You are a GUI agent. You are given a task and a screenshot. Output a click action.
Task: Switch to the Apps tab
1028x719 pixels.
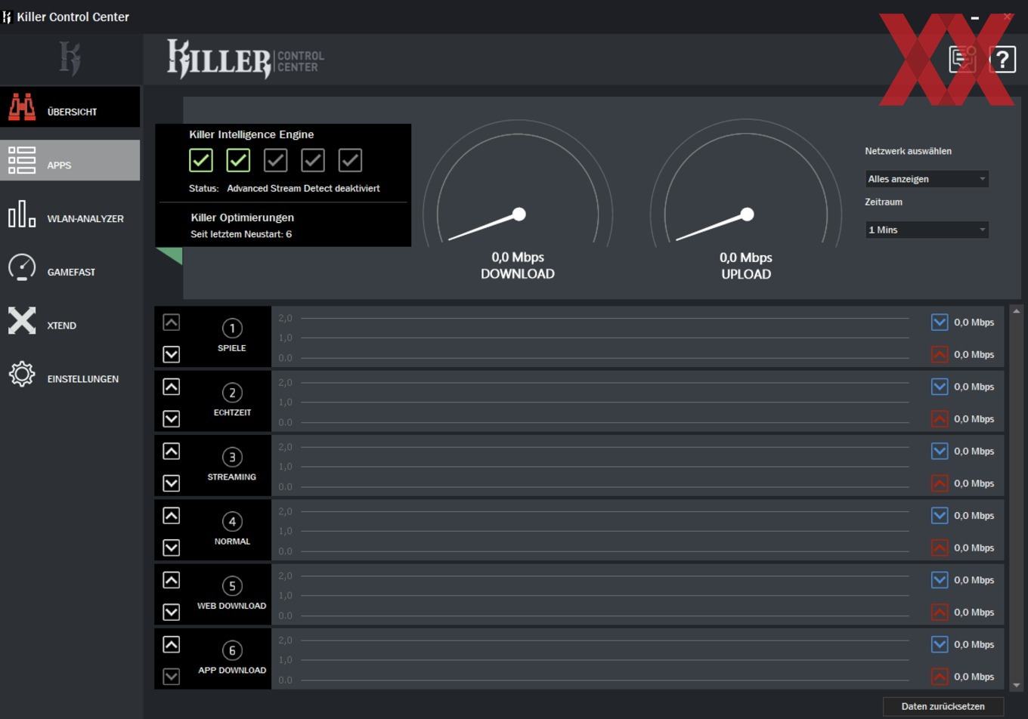point(70,160)
